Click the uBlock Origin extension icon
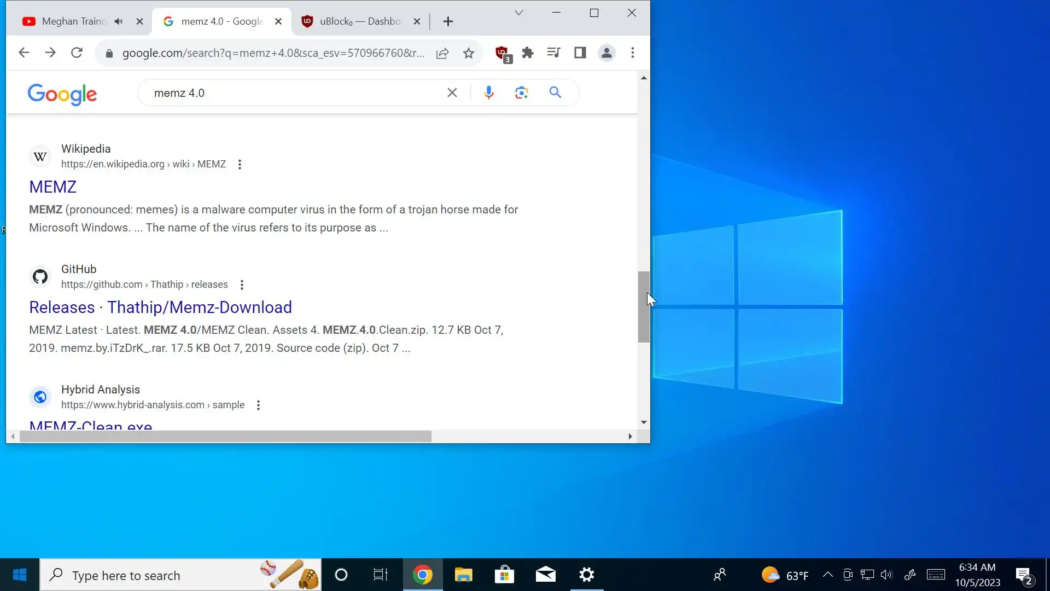Screen dimensions: 1050x591 point(501,53)
